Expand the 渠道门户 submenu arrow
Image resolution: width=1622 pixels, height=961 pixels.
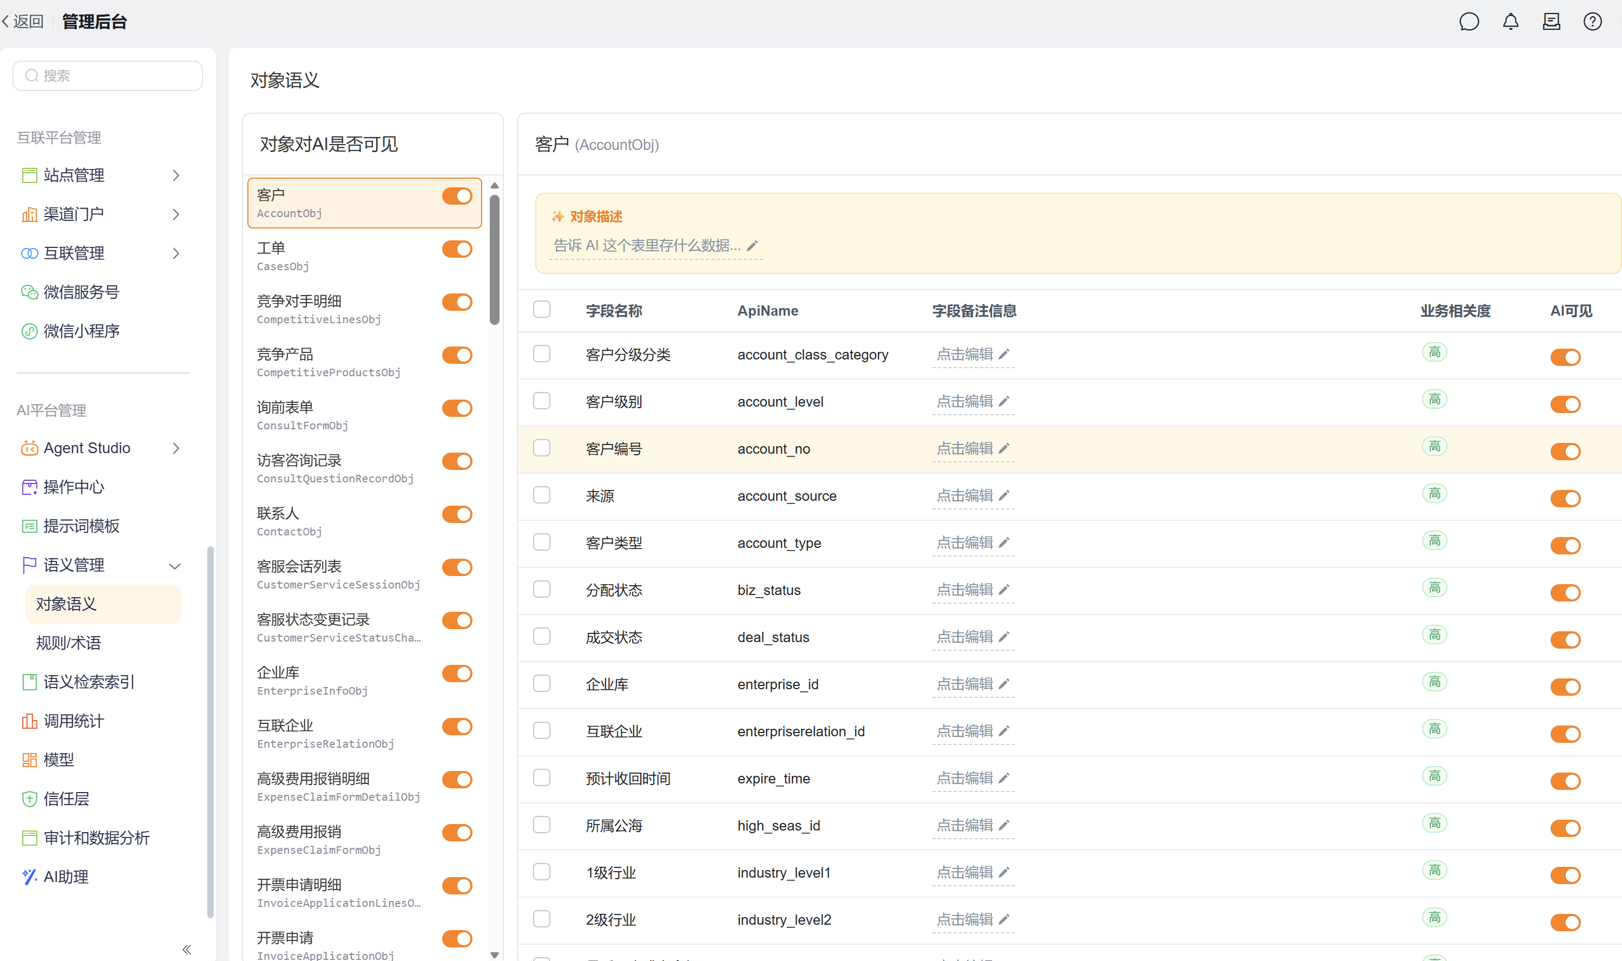[176, 214]
